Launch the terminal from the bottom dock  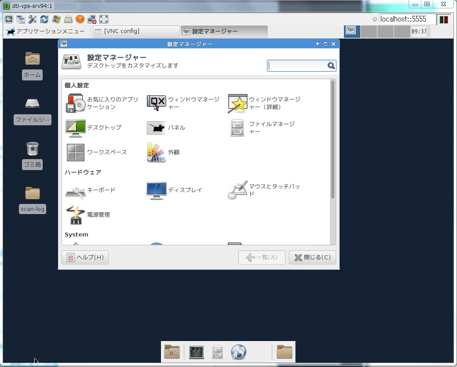tap(196, 352)
